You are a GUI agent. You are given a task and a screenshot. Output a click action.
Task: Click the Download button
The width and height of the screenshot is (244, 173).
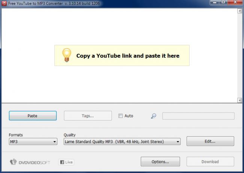(x=210, y=162)
